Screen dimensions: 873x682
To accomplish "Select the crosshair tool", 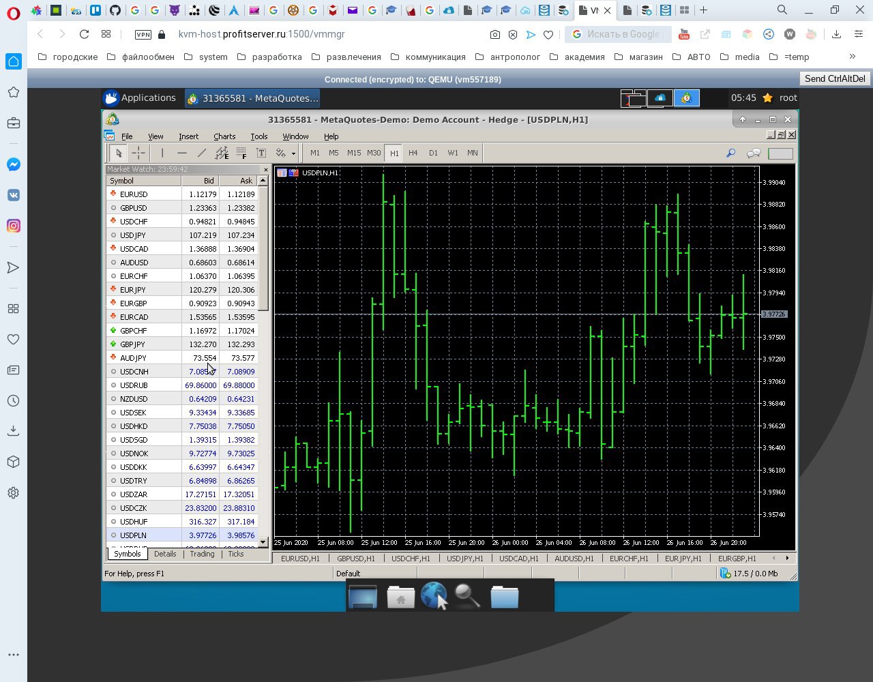I will tap(138, 153).
